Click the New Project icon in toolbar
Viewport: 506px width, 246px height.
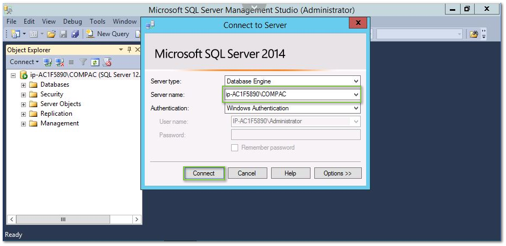pyautogui.click(x=15, y=34)
